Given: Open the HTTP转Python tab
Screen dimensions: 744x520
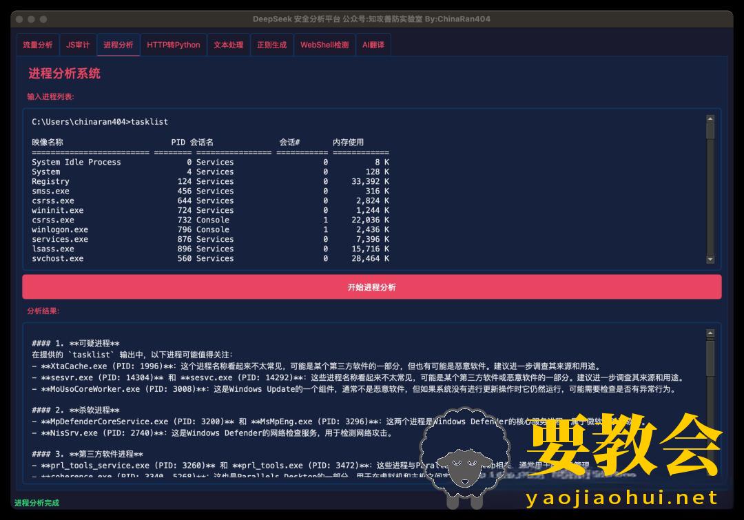Looking at the screenshot, I should point(173,45).
